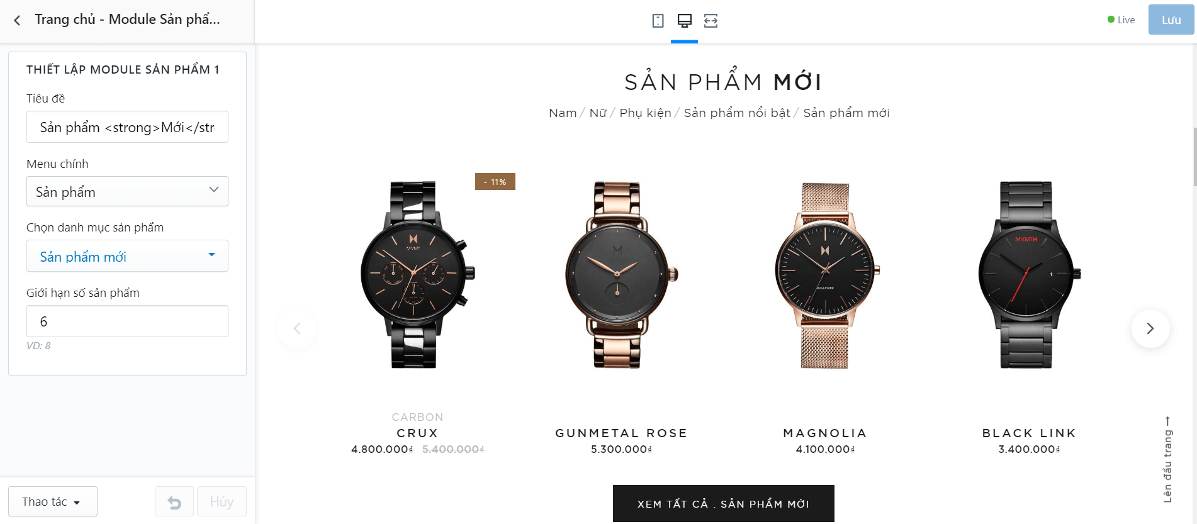Select the Nam category tab
This screenshot has width=1197, height=524.
(x=563, y=113)
